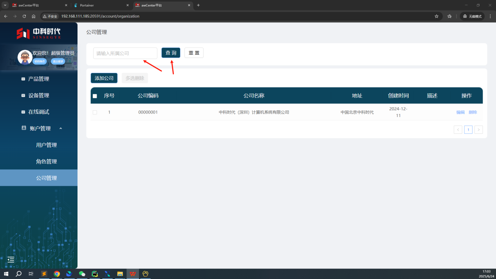496x279 pixels.
Task: Open WPS Office from the taskbar
Action: point(133,274)
